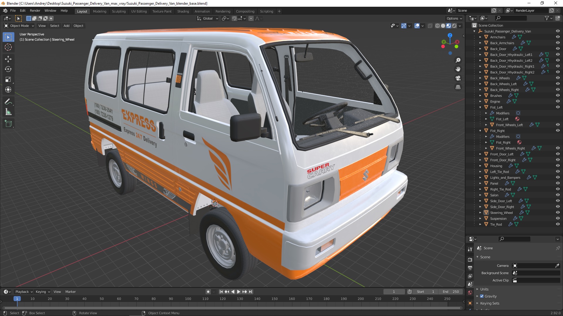Jump to the timeline end frame

click(x=250, y=292)
